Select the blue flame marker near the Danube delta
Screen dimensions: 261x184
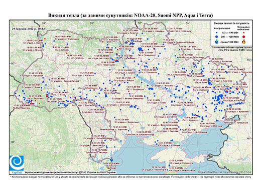click(111, 159)
